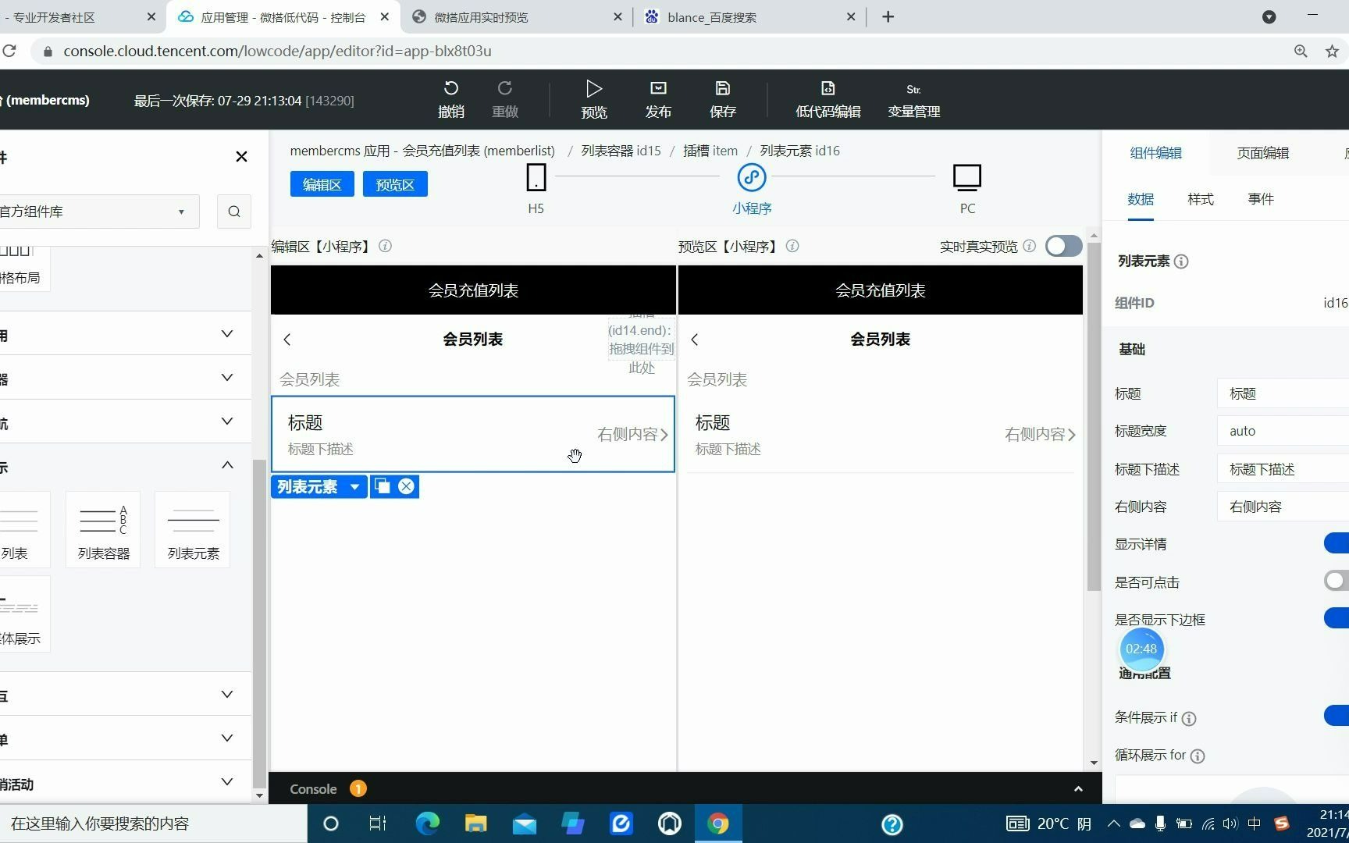1349x843 pixels.
Task: Switch to 微搭应用实时预览 browser tab
Action: (515, 16)
